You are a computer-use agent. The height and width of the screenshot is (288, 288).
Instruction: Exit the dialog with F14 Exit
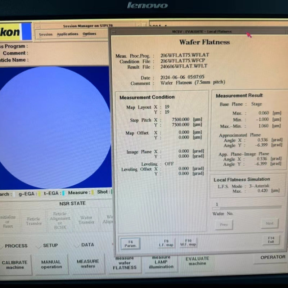tap(271, 240)
